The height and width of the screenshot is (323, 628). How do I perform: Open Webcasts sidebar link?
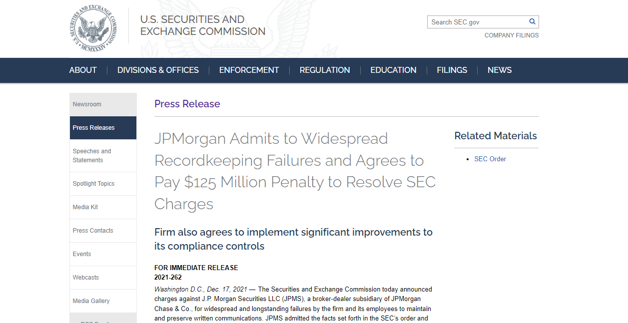tap(103, 278)
